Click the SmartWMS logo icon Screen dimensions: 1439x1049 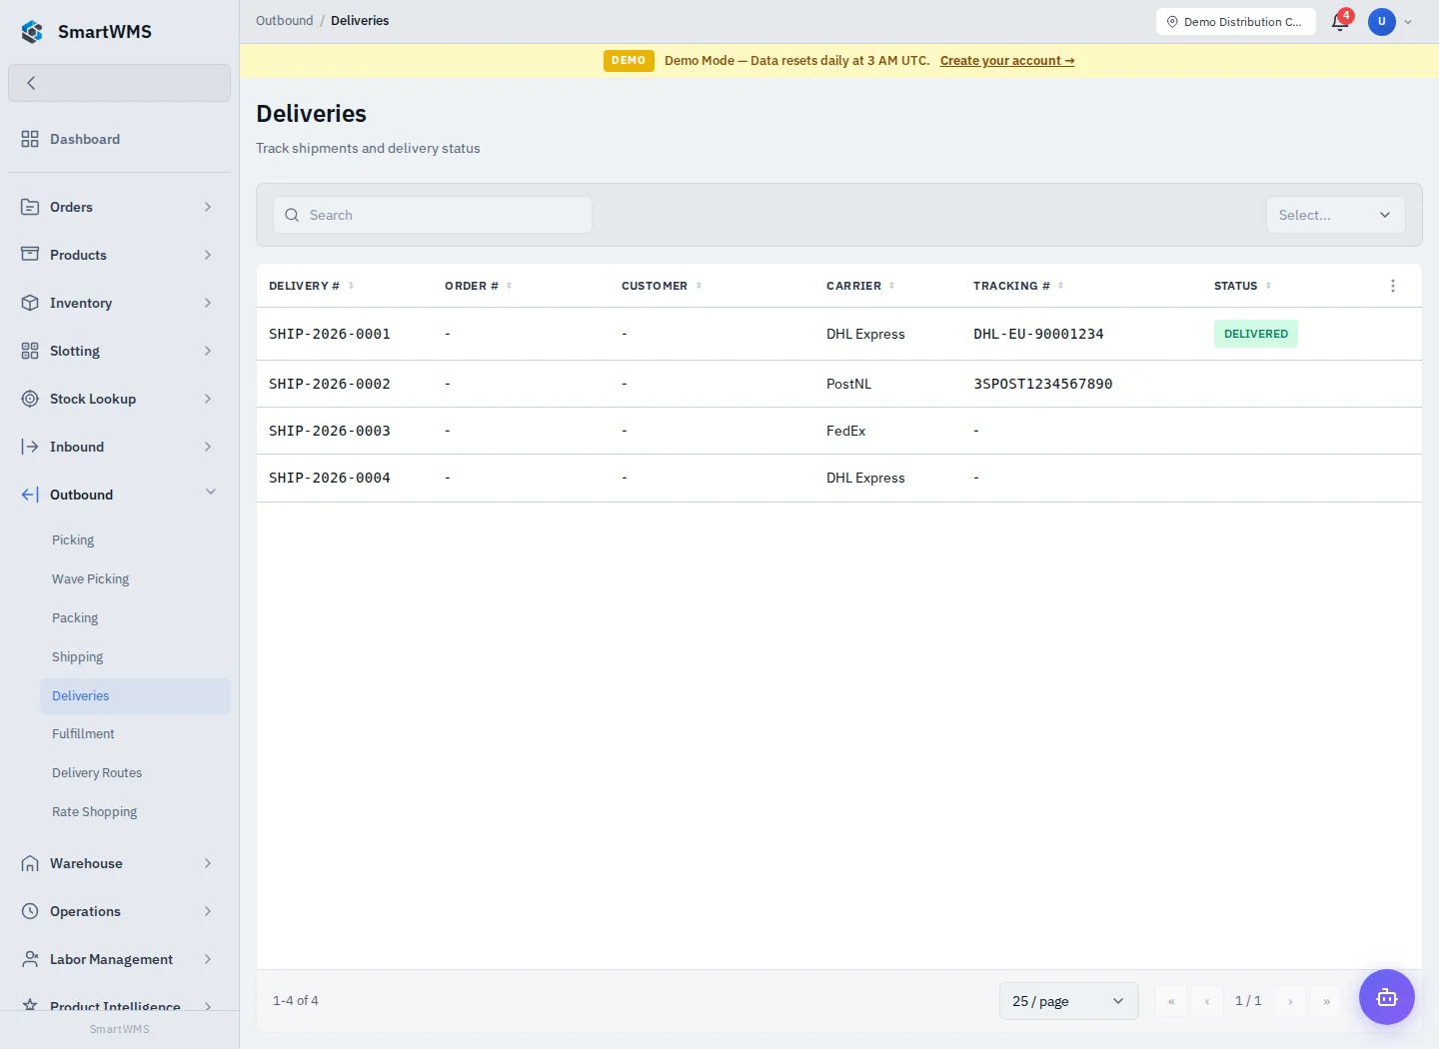pyautogui.click(x=32, y=32)
